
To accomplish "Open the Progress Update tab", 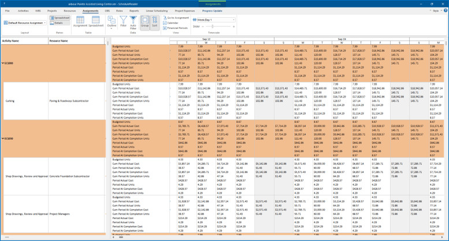I will [x=212, y=11].
